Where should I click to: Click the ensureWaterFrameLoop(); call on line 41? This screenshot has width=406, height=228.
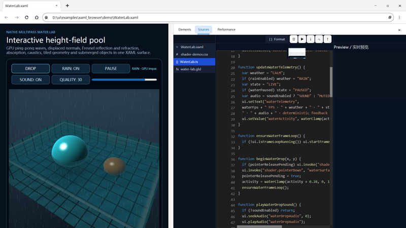pyautogui.click(x=265, y=187)
